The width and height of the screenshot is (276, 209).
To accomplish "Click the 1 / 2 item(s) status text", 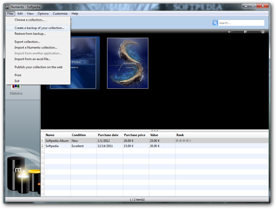I will 137,200.
